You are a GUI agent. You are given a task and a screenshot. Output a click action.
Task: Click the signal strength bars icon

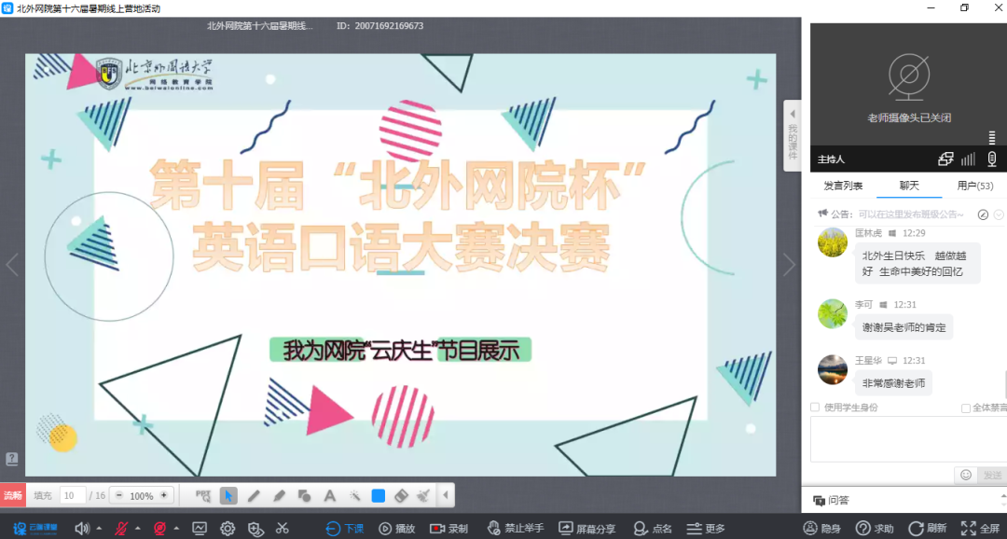(x=968, y=159)
